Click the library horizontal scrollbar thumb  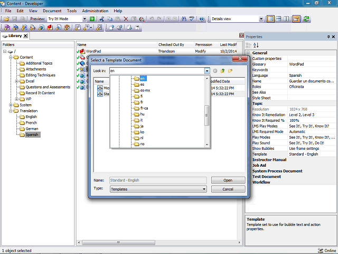[x=118, y=242]
